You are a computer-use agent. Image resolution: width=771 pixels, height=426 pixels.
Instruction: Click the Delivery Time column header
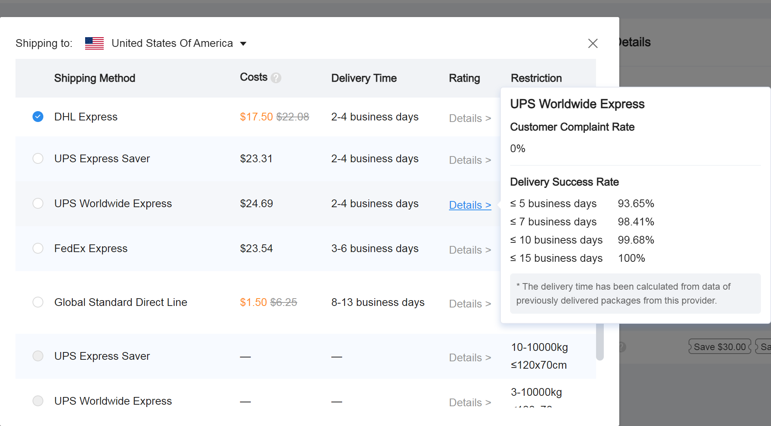click(x=363, y=78)
